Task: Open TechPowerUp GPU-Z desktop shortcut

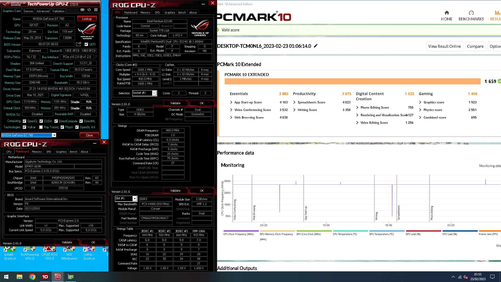Action: (29, 253)
